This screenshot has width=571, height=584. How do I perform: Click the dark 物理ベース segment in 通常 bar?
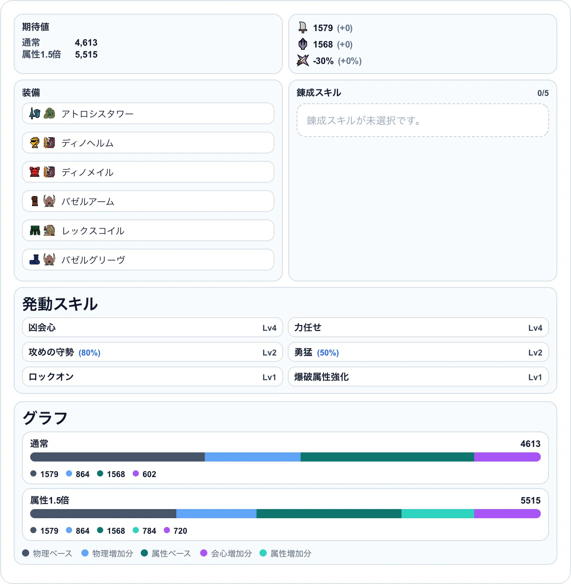[117, 457]
